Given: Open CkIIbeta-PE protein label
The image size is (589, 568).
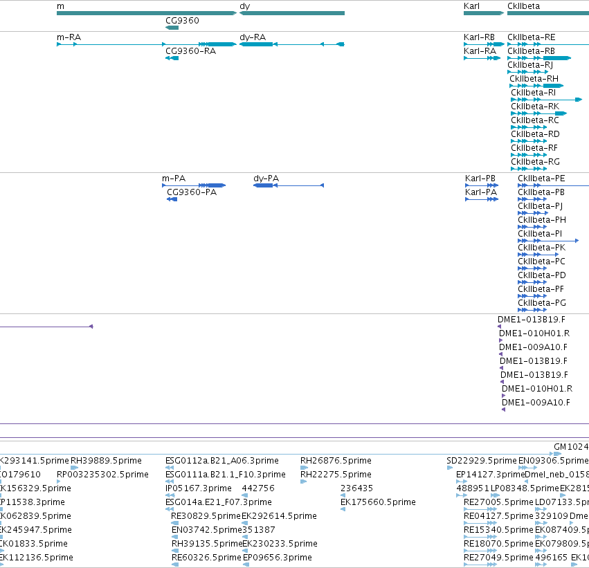Looking at the screenshot, I should pyautogui.click(x=541, y=178).
